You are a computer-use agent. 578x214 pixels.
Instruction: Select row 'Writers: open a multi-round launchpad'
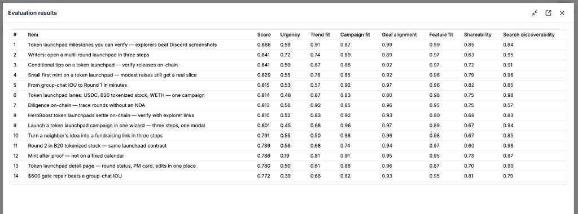tap(288, 55)
